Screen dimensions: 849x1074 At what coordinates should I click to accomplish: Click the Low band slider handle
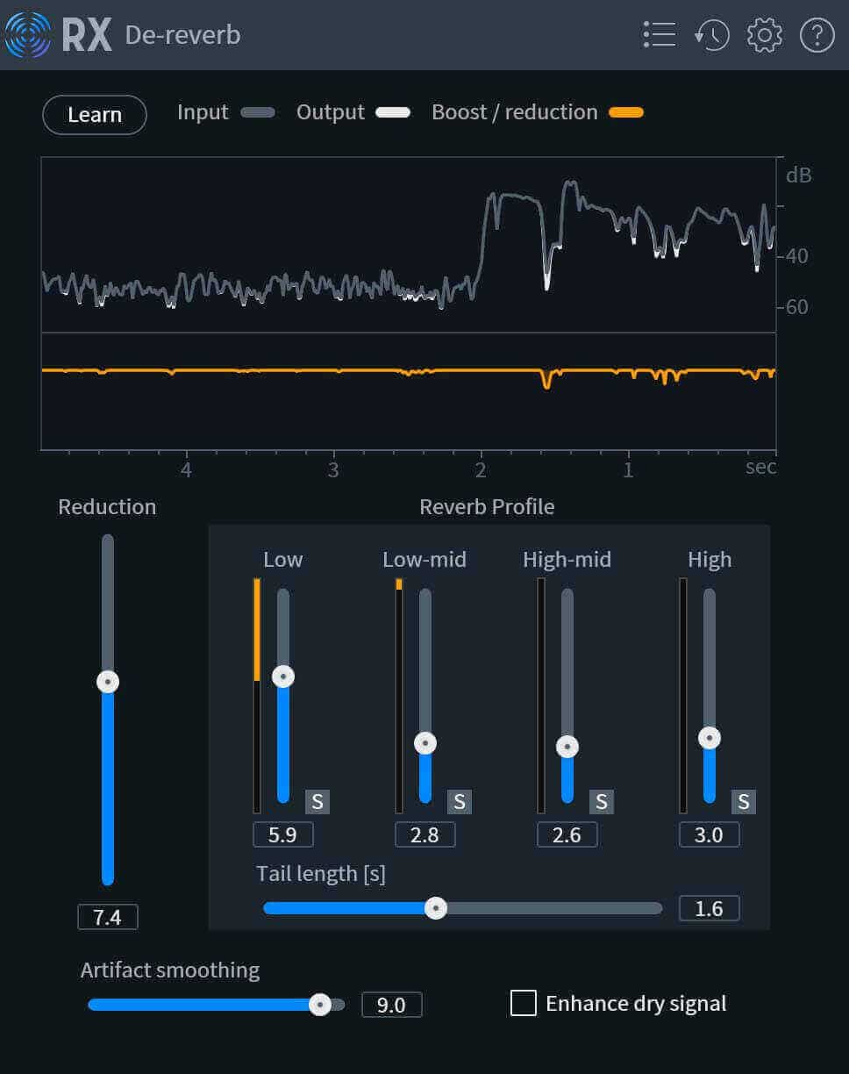[283, 676]
